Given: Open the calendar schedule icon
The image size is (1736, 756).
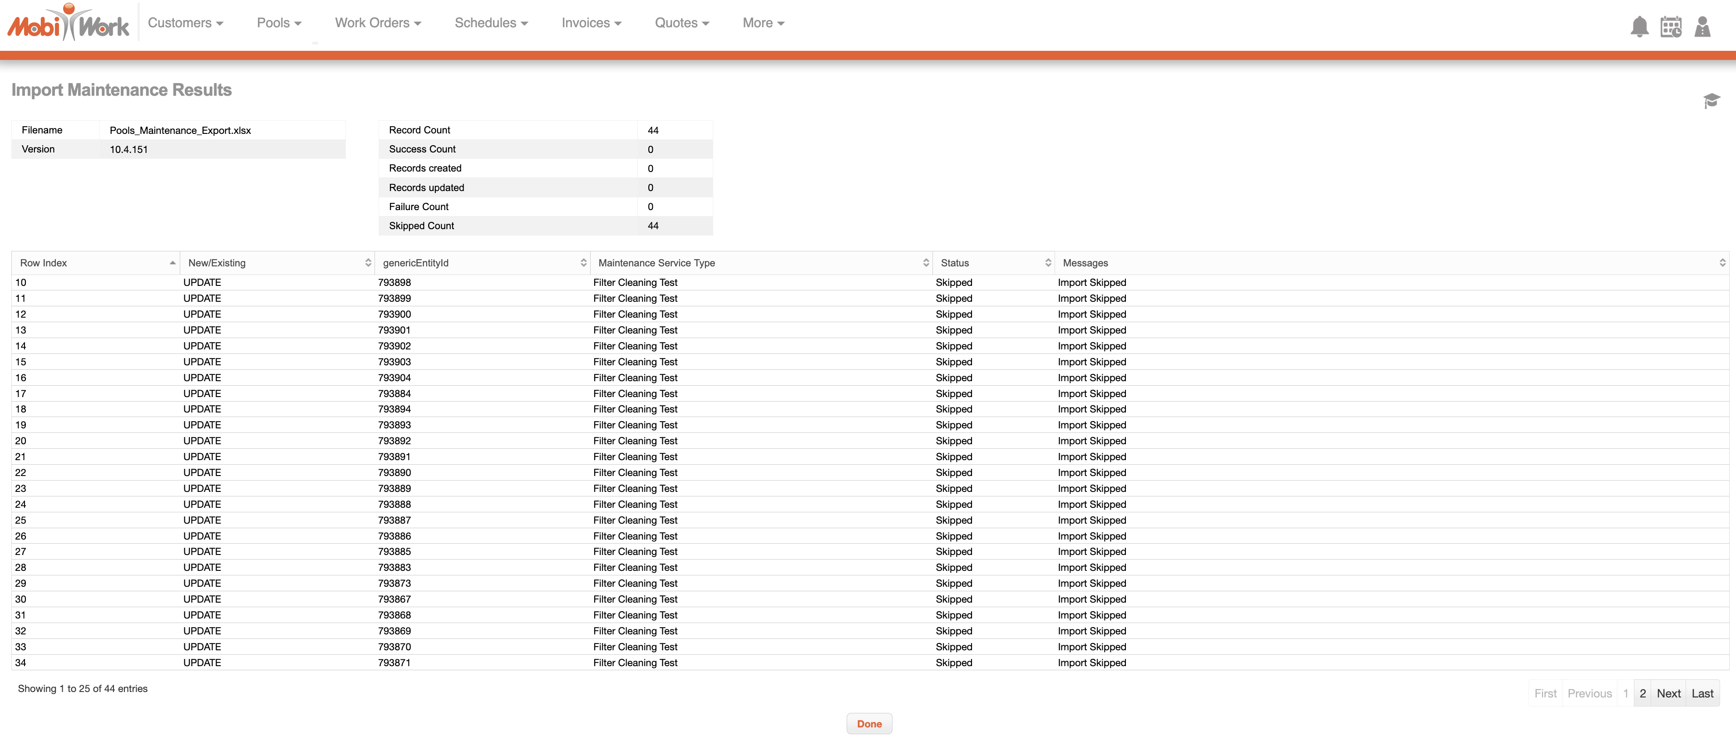Looking at the screenshot, I should tap(1671, 27).
